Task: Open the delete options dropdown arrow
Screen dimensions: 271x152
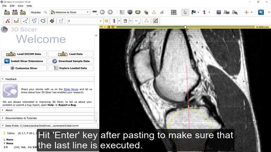Action: tap(130, 21)
